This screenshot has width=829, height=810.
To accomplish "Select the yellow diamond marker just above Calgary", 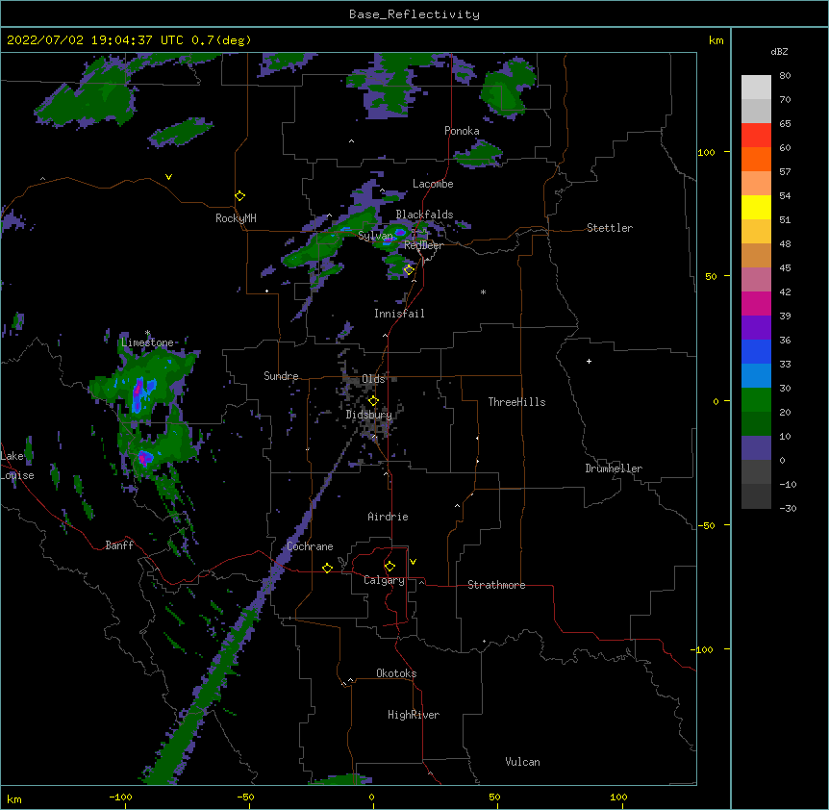I will [x=389, y=567].
